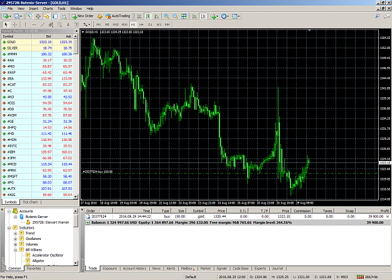The image size is (392, 280).
Task: Open the Templates dropdown icon
Action: pos(236,16)
